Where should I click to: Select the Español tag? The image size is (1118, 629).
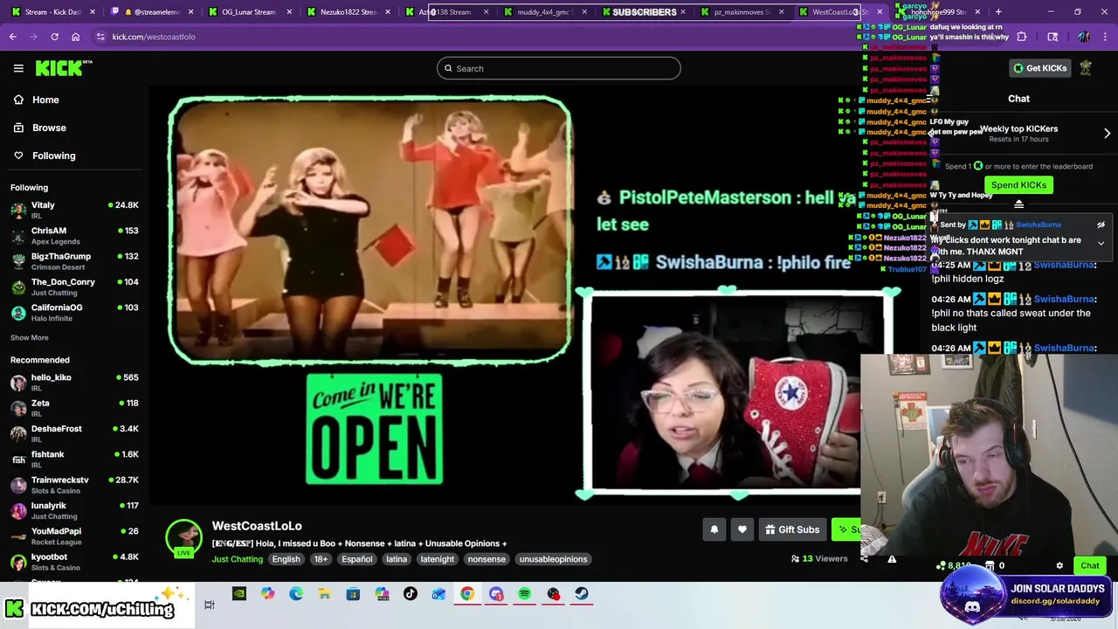[357, 559]
